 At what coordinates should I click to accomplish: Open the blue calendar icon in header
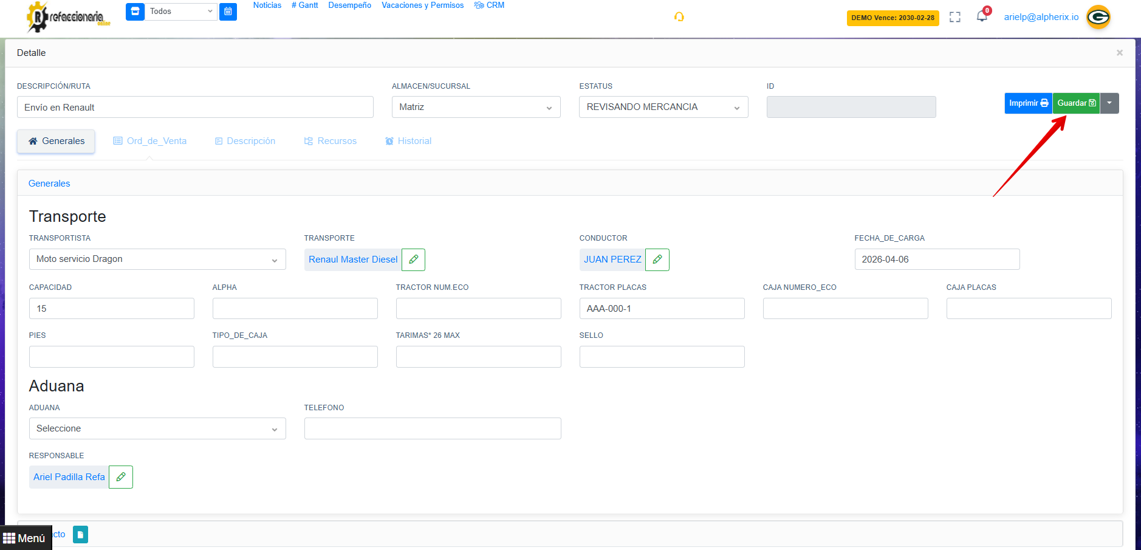click(228, 12)
